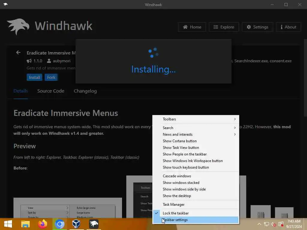
Task: Launch Firefox from taskbar
Action: 43,224
